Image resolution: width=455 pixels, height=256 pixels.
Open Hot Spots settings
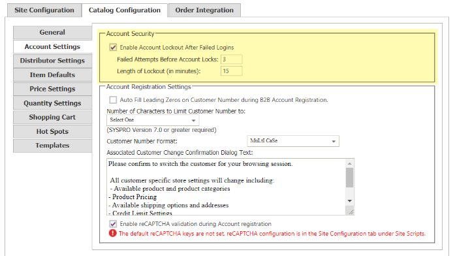tap(52, 131)
